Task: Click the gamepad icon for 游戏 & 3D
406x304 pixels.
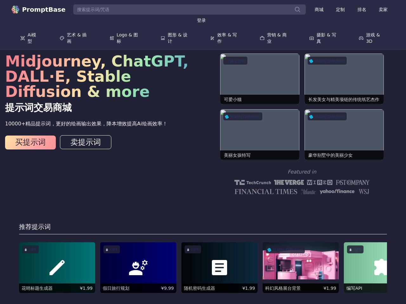Action: click(361, 38)
